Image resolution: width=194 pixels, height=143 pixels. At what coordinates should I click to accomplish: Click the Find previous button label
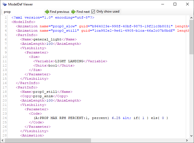tap(59, 12)
